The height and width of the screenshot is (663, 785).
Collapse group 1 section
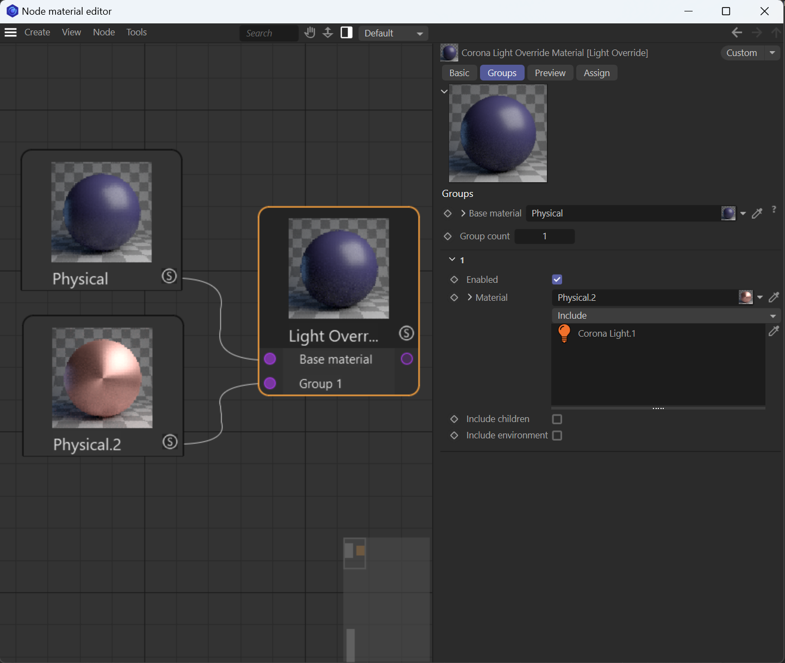pos(452,259)
